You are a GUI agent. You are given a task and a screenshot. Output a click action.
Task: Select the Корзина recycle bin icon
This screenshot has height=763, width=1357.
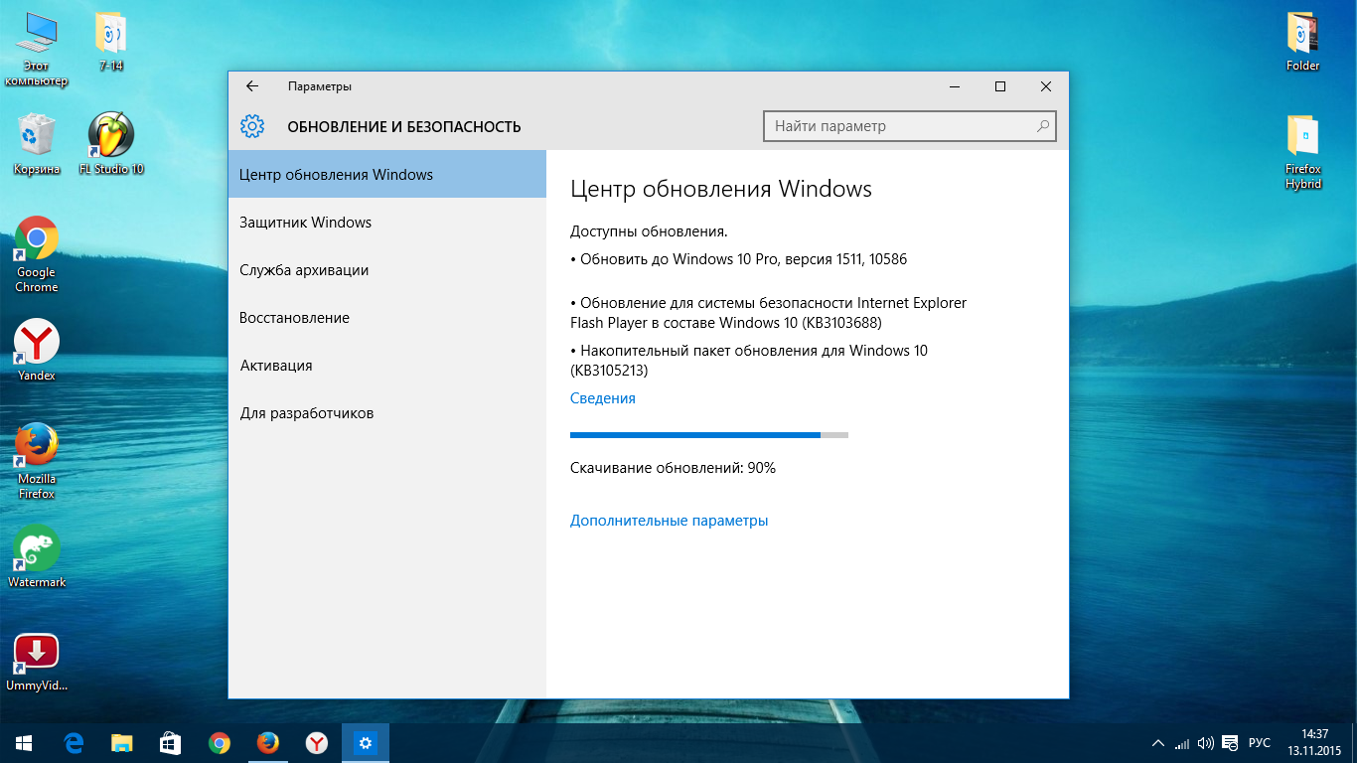pos(37,144)
